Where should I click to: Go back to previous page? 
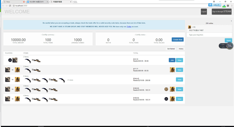pos(3,6)
